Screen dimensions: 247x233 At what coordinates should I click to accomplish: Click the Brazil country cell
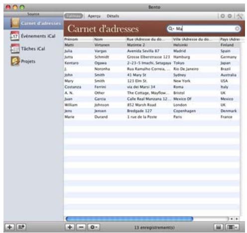point(226,69)
